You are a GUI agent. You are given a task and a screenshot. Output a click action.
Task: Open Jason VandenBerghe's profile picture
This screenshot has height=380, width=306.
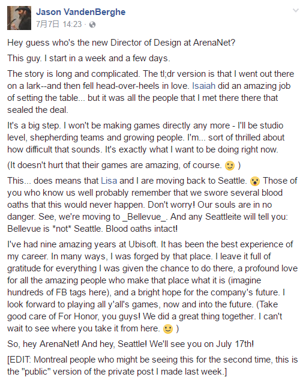click(x=19, y=18)
